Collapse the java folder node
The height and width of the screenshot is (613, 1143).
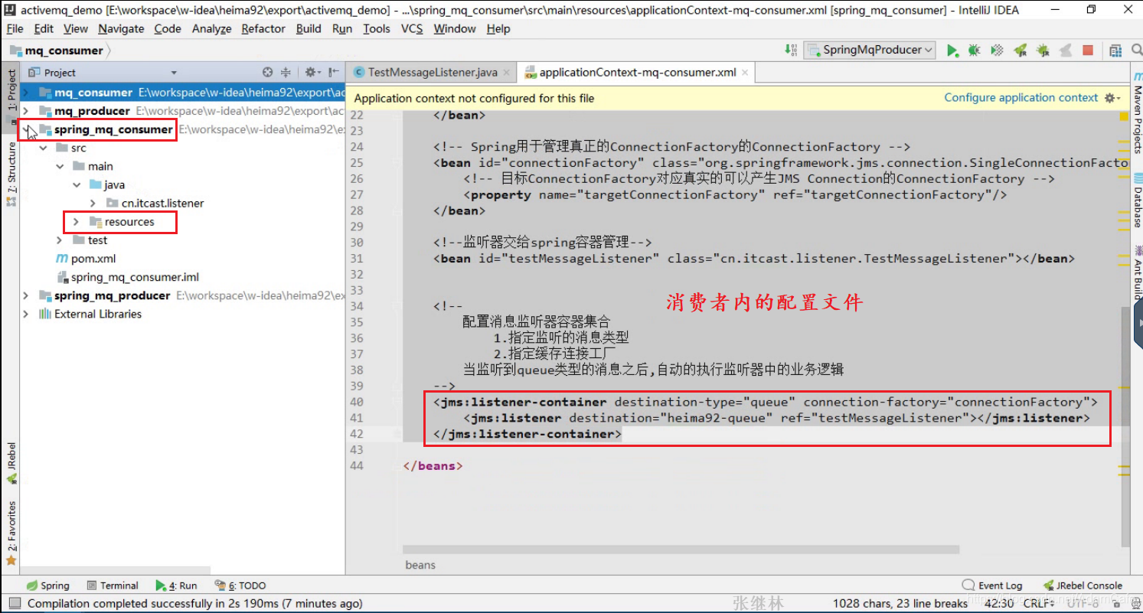click(x=77, y=184)
